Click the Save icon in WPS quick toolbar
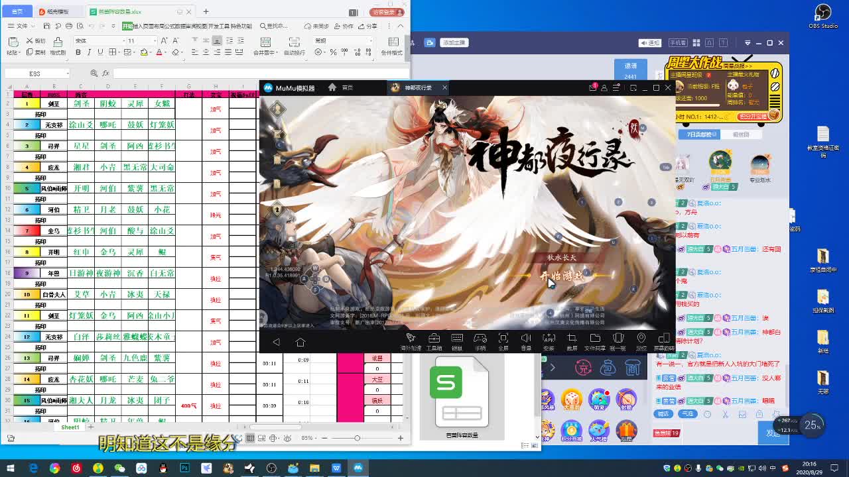849x477 pixels. (x=46, y=26)
